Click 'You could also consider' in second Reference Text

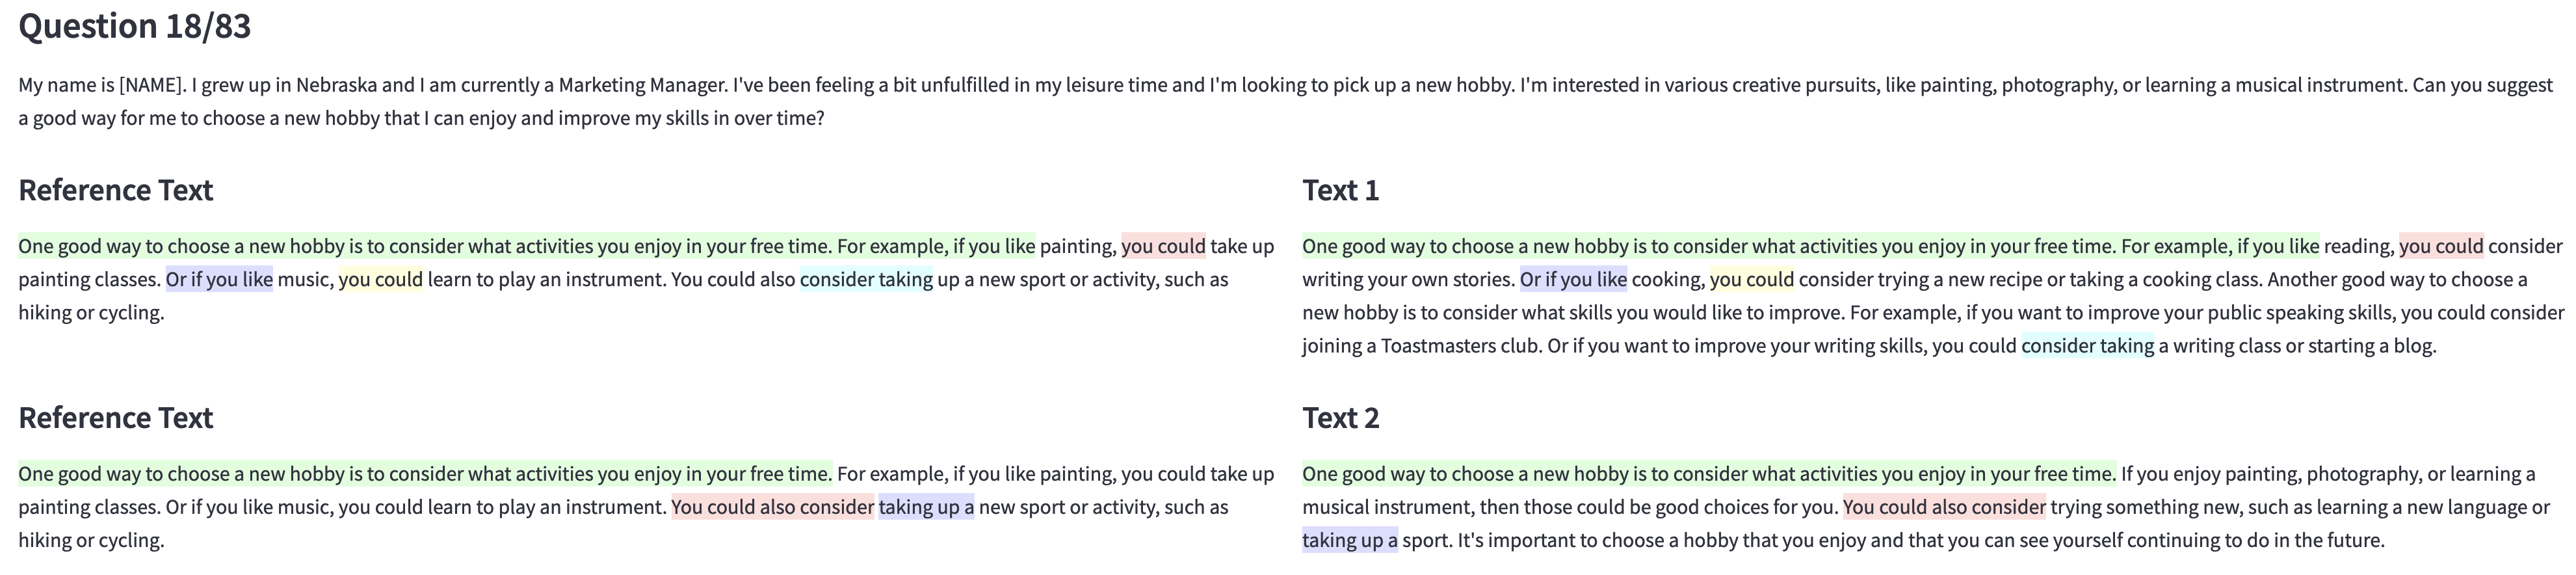772,507
